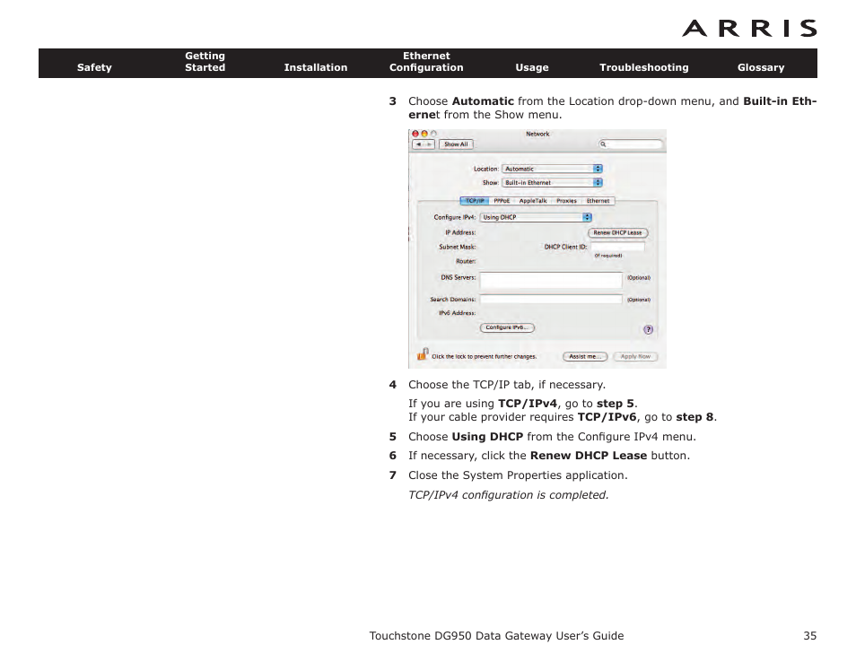Open the Troubleshooting section
Viewport: 856px width, 662px height.
(x=643, y=67)
